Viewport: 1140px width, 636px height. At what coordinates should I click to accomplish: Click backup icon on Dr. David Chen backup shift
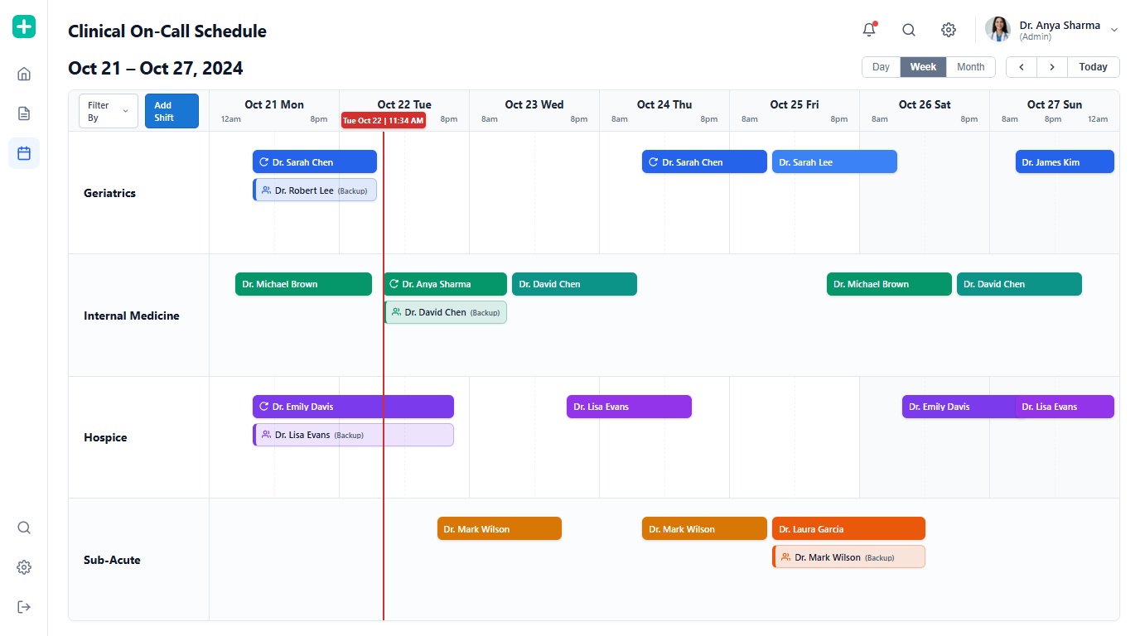[397, 312]
